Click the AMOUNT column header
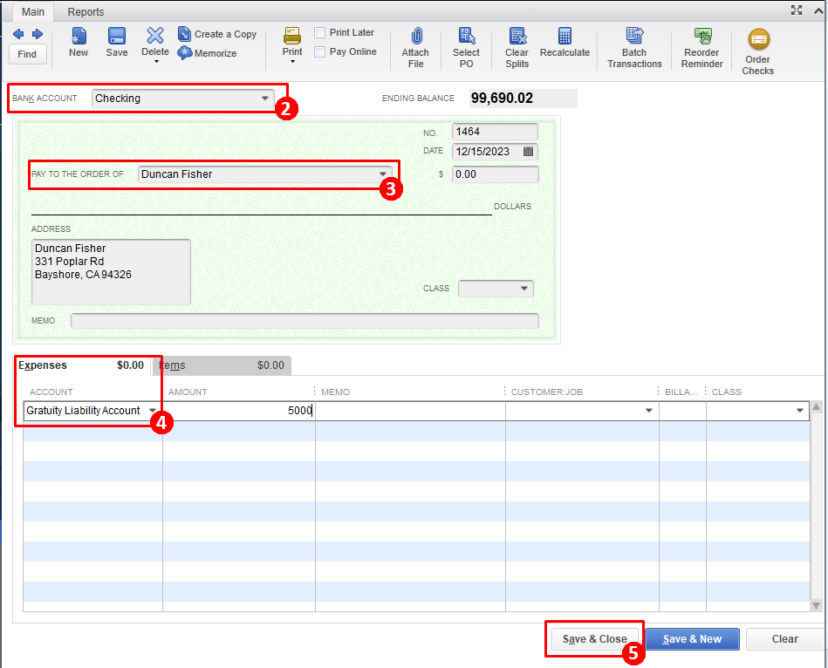828x668 pixels. pos(188,392)
